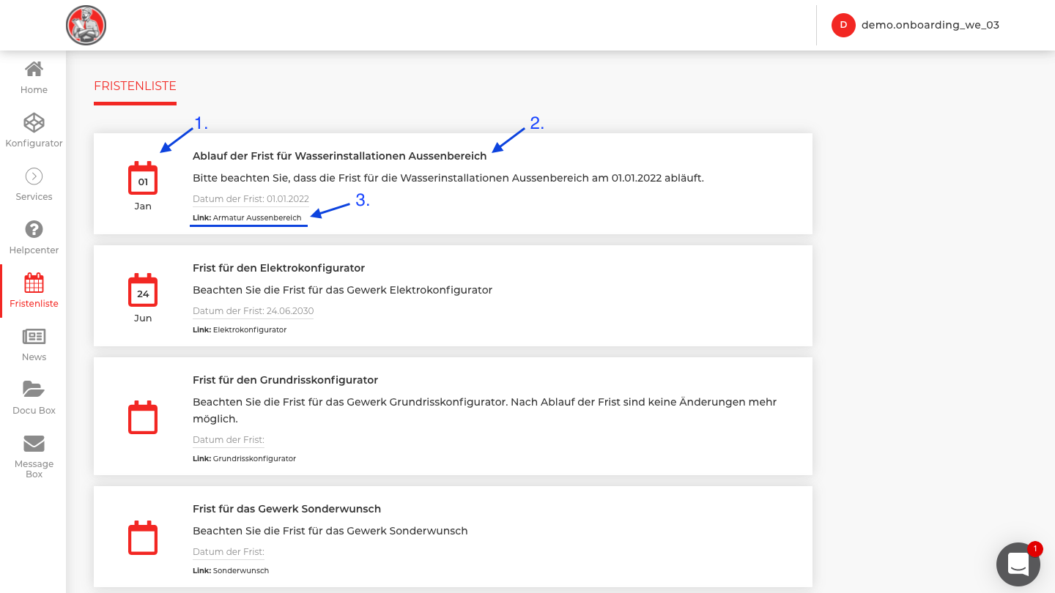Follow the Grundrisskonfigurator link
Screen dimensions: 1055x593
tap(254, 458)
